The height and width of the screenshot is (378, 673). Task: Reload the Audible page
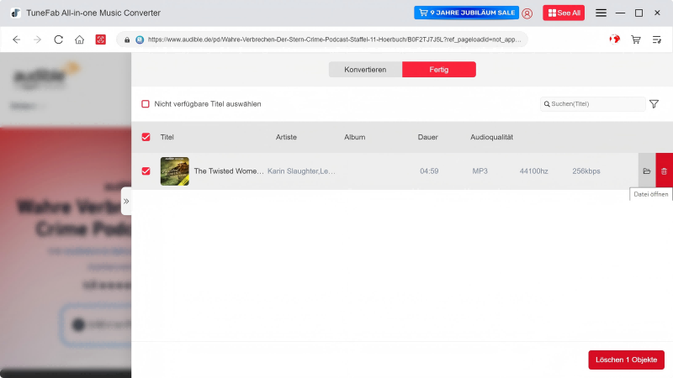click(x=58, y=39)
